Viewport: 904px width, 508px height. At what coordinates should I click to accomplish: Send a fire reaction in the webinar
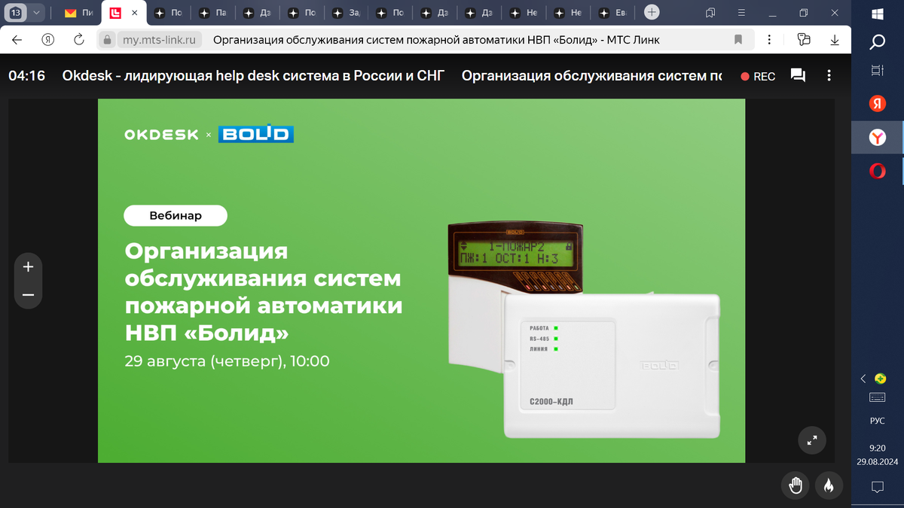[829, 485]
